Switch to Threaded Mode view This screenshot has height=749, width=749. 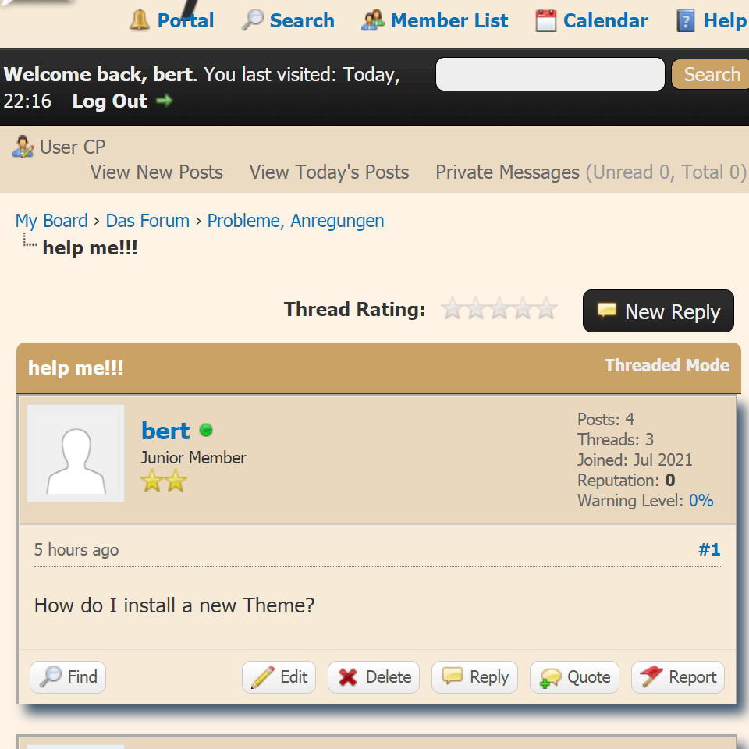[x=666, y=365]
